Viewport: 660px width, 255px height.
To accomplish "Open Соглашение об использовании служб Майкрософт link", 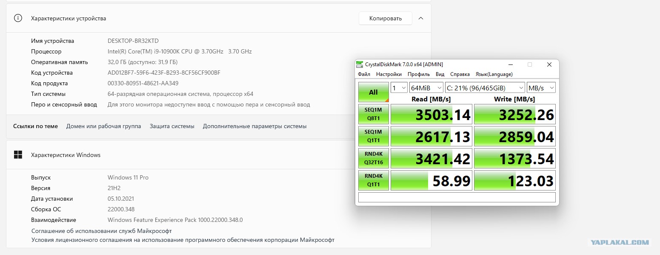I will 102,231.
